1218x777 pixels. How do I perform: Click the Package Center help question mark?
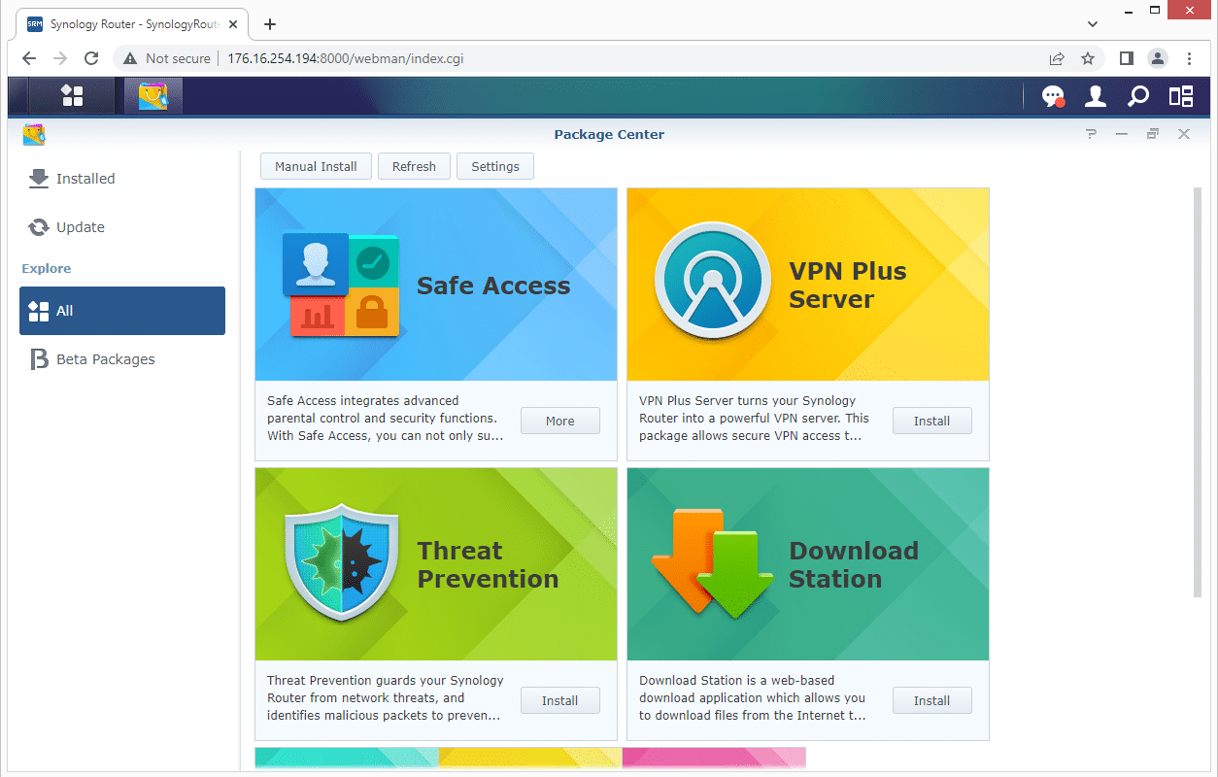(1091, 134)
